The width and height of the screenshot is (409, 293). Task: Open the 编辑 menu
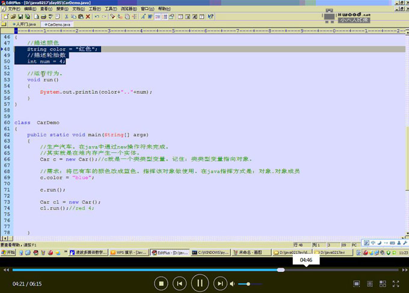coord(30,9)
